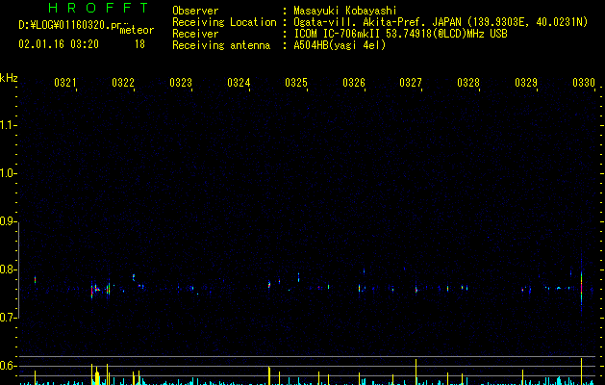Click the 0329 time marker
Screen dimensions: 605x385
(x=525, y=82)
